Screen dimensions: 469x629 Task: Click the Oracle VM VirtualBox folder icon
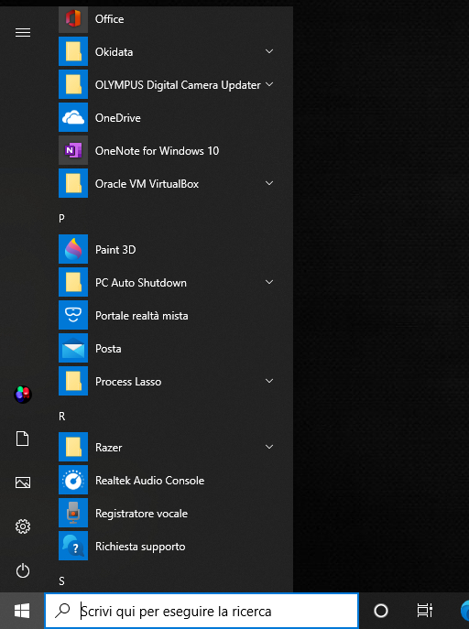[x=73, y=183]
